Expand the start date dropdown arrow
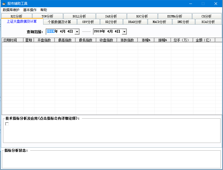This screenshot has width=223, height=170. tap(77, 32)
